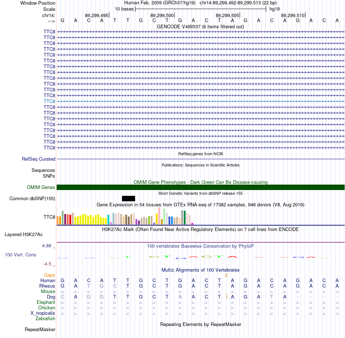This screenshot has height=338, width=345.
Task: Open the 'GENCODE V49lift37' track title
Action: pyautogui.click(x=200, y=26)
